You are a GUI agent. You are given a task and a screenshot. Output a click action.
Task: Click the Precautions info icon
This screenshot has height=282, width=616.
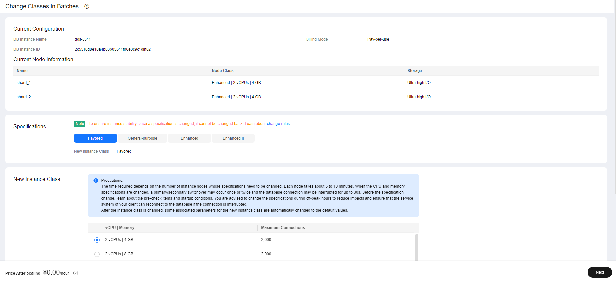pos(96,181)
